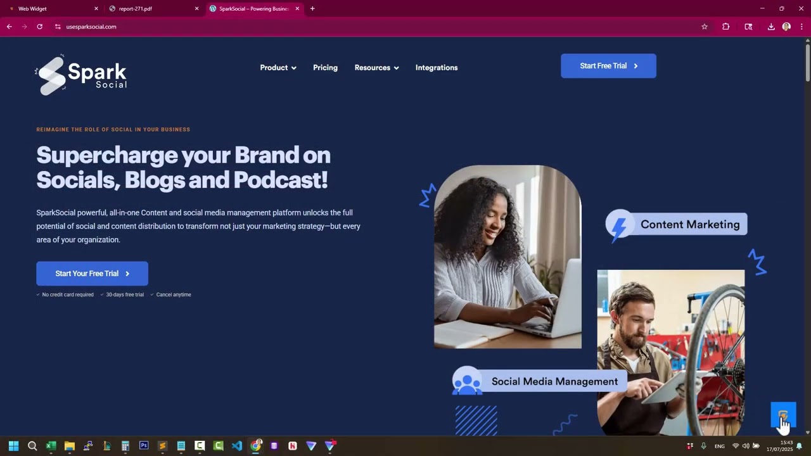The image size is (811, 456).
Task: Click the Supercharge your Brand headline
Action: (183, 167)
